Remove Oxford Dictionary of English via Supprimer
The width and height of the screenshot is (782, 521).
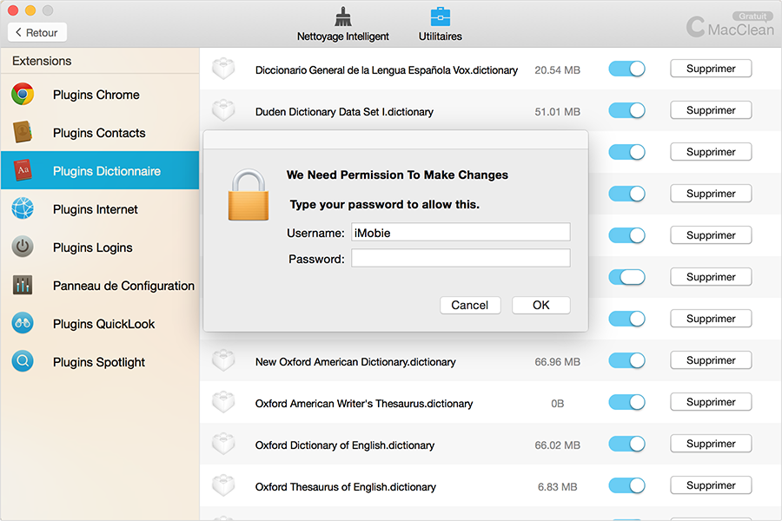coord(711,444)
